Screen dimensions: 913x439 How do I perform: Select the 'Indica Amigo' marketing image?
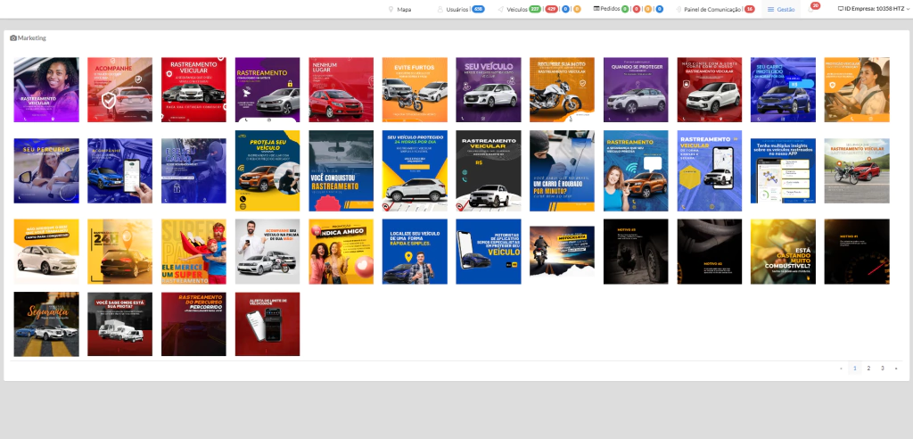pos(341,252)
